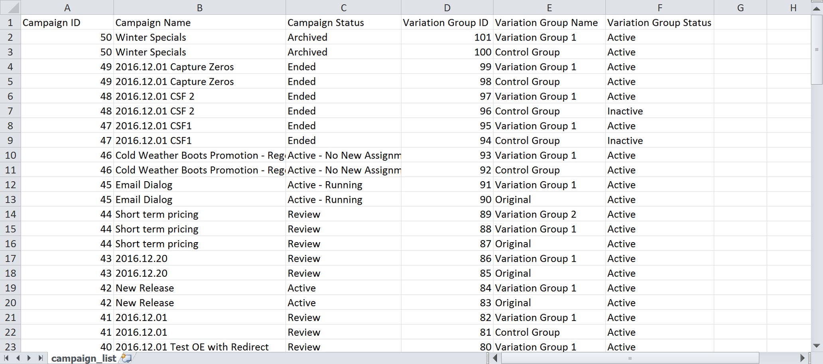Select column B header
The image size is (823, 364).
click(x=200, y=8)
